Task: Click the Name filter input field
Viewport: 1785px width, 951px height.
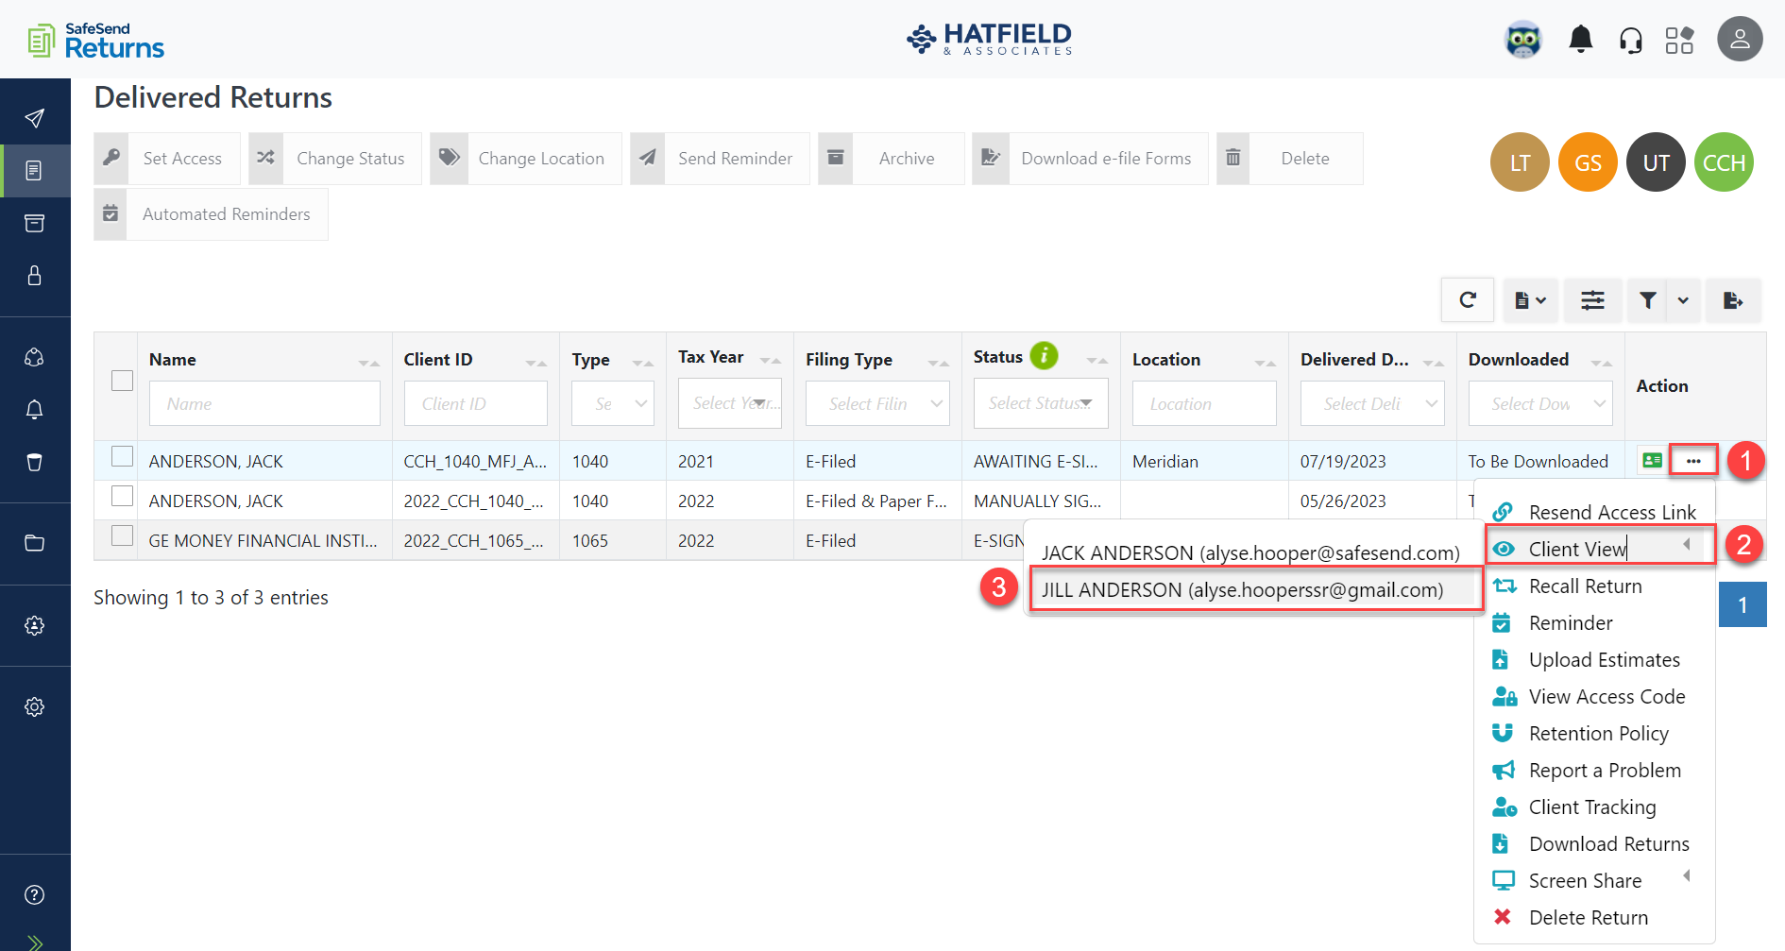Action: click(x=264, y=403)
